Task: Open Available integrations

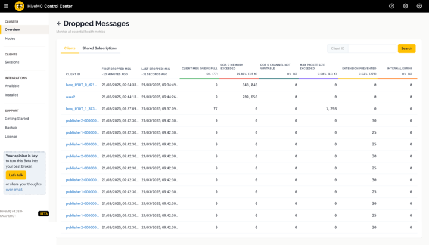Action: (12, 86)
